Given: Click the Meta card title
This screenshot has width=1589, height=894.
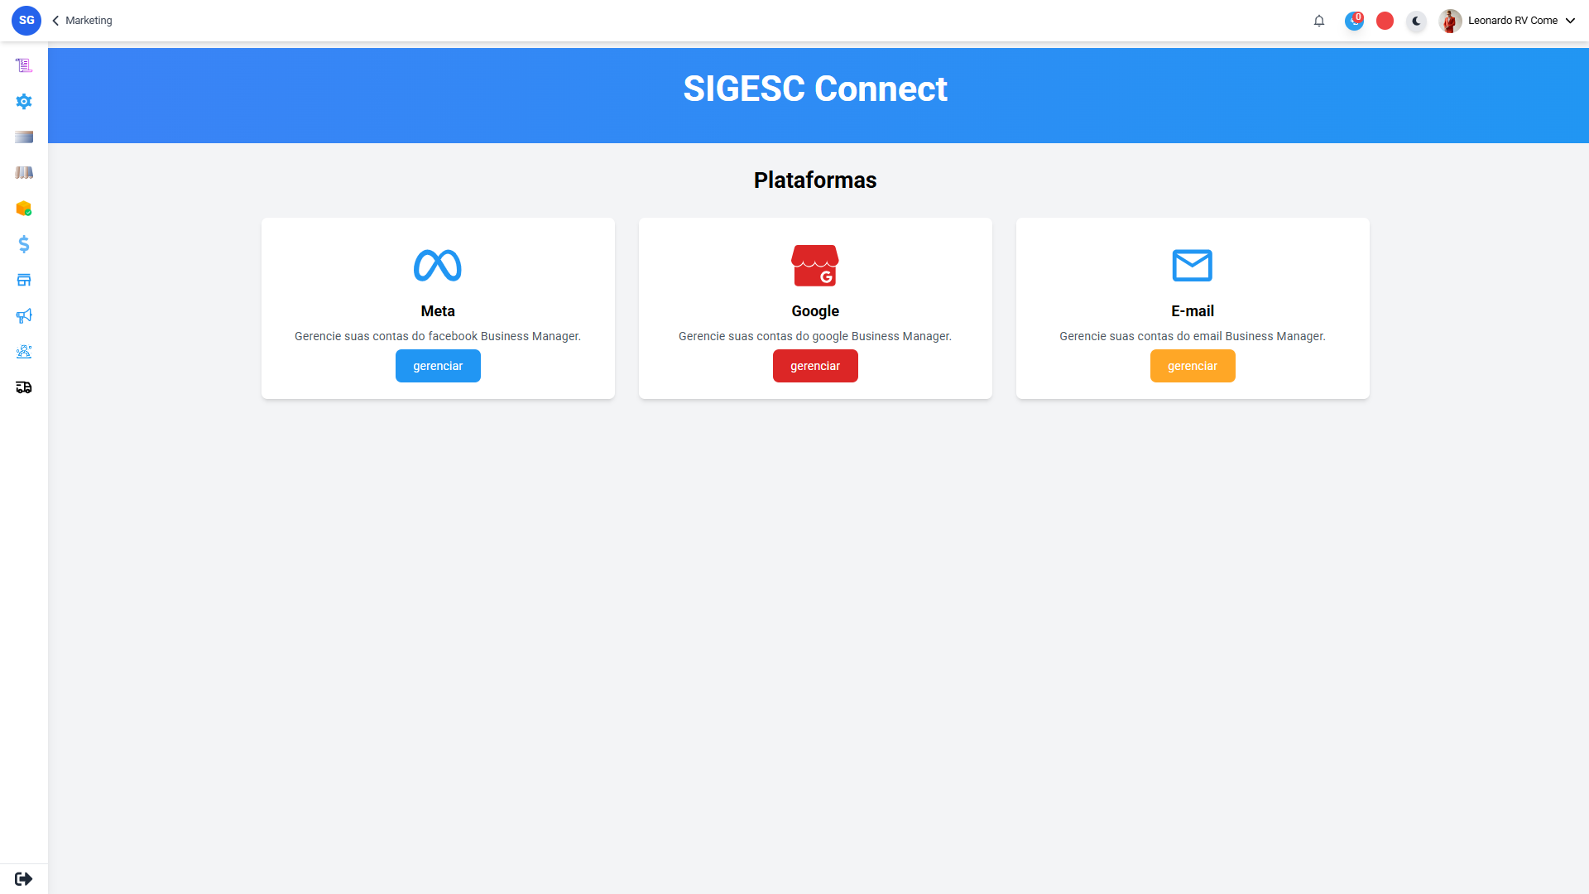Looking at the screenshot, I should (438, 311).
